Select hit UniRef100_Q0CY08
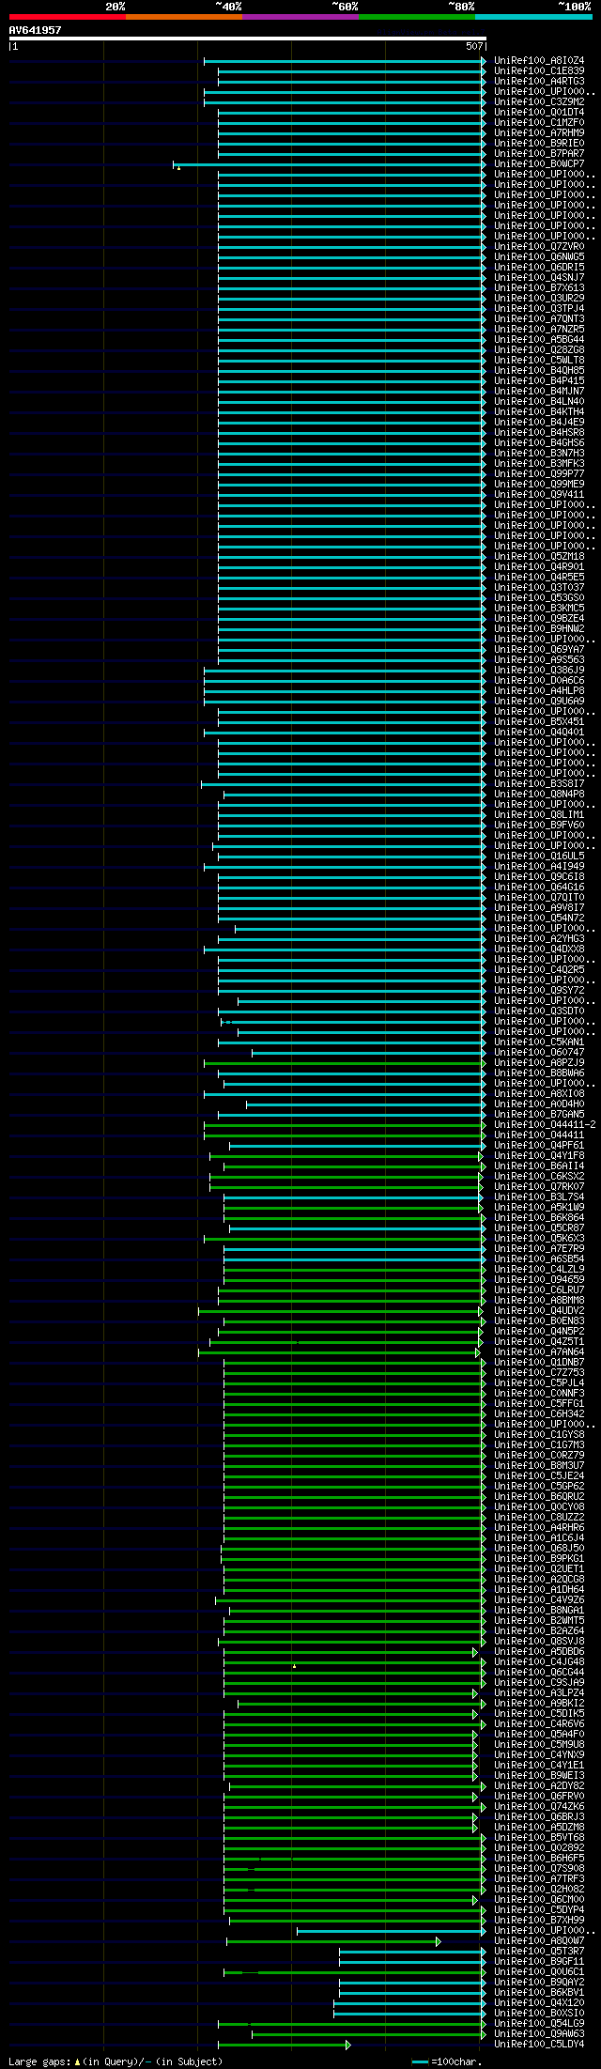This screenshot has height=2069, width=601. click(539, 1507)
